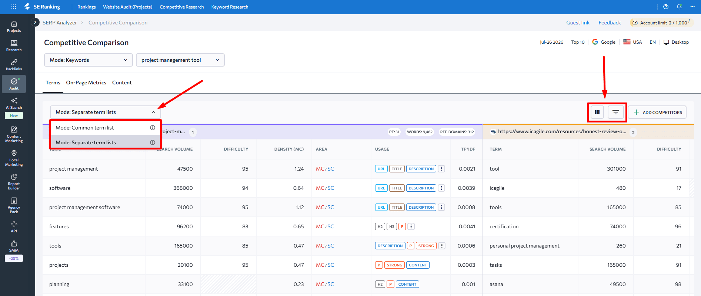Click the H2 tag in features row
The height and width of the screenshot is (296, 701).
380,226
